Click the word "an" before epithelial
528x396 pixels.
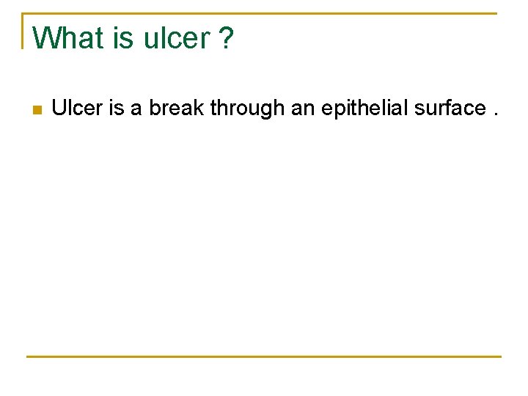pyautogui.click(x=303, y=109)
